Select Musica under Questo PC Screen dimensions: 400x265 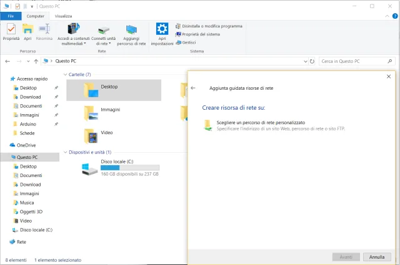[x=24, y=203]
